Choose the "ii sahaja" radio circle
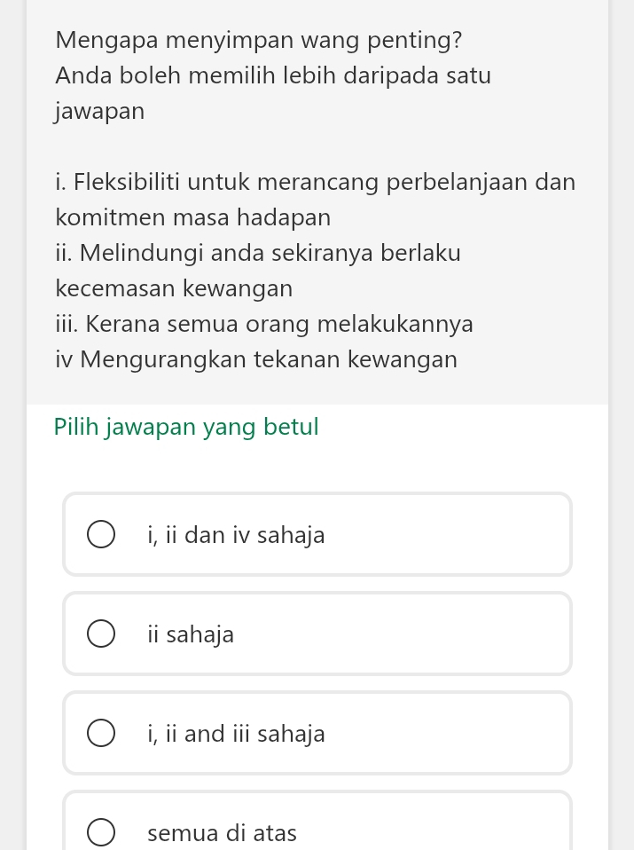 pos(100,635)
